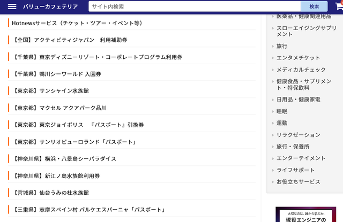Open 【宮城県】仙台うみの杜水族館 link
The image size is (343, 222).
point(50,193)
